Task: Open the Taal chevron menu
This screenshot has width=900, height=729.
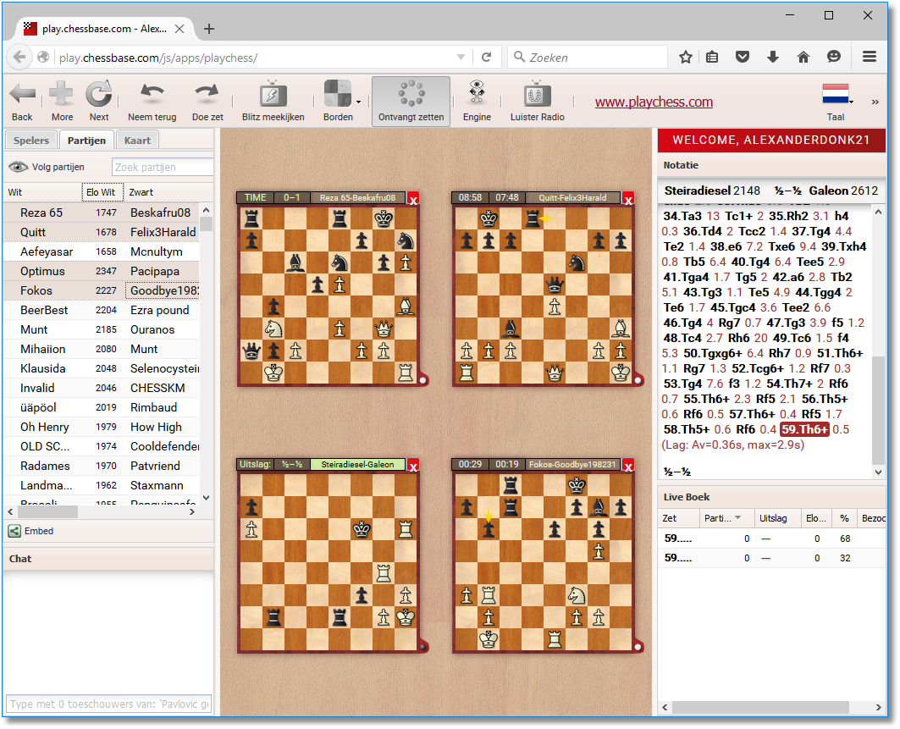Action: click(875, 101)
